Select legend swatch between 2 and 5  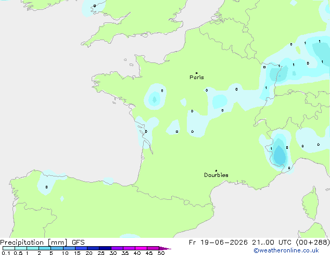click(x=45, y=248)
